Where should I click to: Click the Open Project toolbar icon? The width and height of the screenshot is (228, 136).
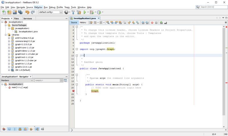[x=15, y=12]
